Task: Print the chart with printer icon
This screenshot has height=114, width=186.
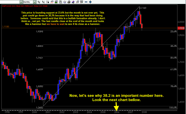Action: coord(69,2)
